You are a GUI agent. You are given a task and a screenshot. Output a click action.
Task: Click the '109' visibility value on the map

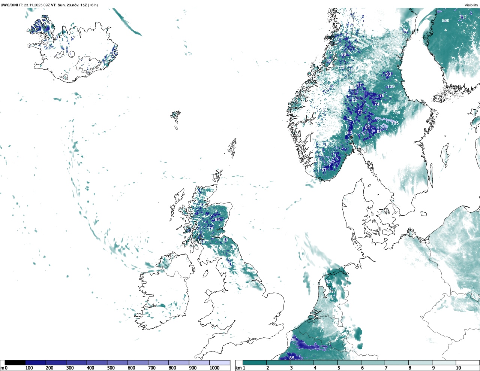coord(391,86)
